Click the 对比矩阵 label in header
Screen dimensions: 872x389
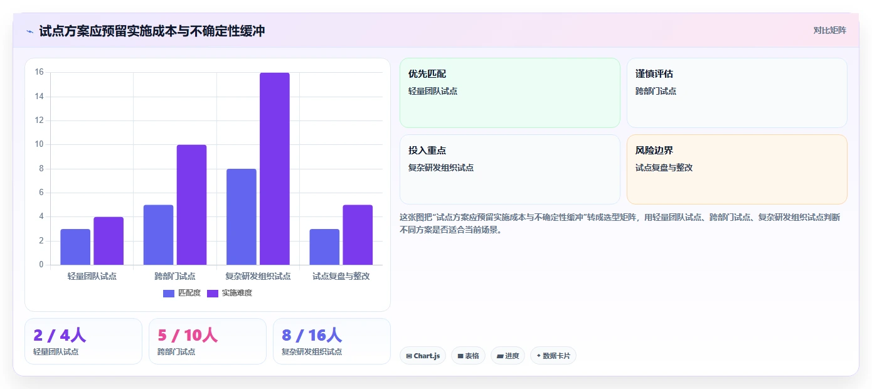[x=830, y=30]
